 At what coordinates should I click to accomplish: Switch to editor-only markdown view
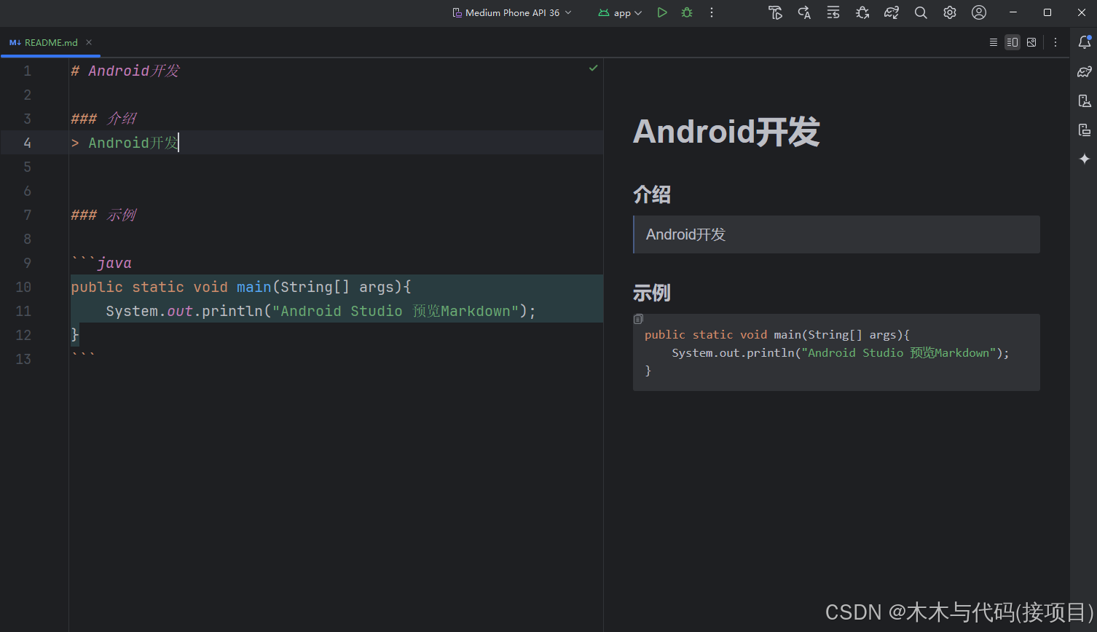(x=994, y=42)
